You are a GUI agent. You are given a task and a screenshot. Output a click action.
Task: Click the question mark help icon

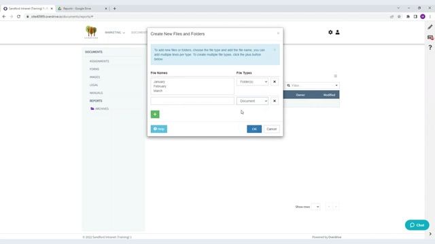[430, 47]
